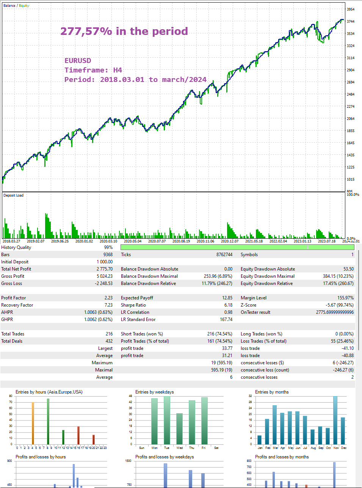362x488 pixels.
Task: Select Largest loss trade value '-41.10'
Action: (348, 348)
